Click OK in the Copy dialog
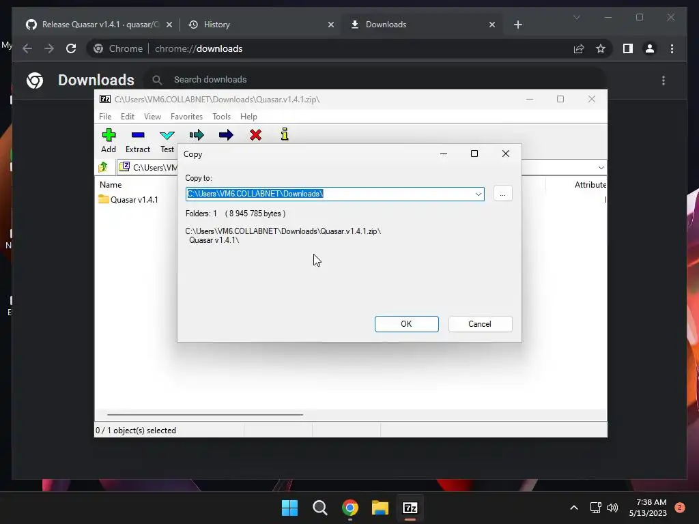 click(x=407, y=324)
